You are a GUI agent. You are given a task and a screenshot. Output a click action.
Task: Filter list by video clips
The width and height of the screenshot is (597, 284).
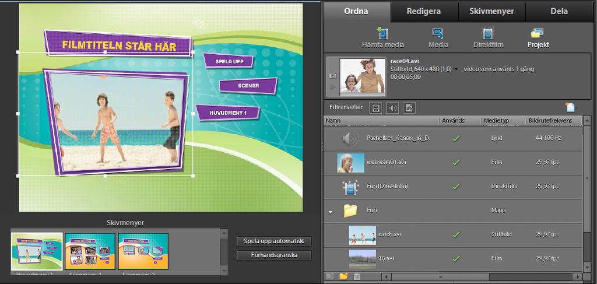(x=376, y=108)
